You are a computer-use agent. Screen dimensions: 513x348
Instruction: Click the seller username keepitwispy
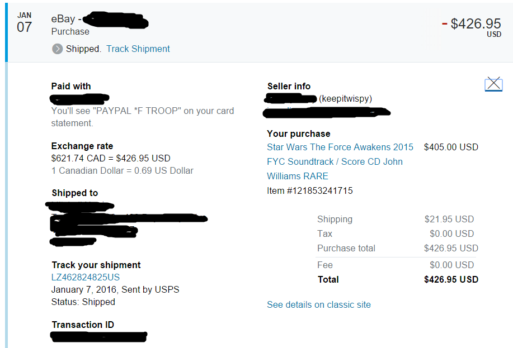(x=345, y=99)
